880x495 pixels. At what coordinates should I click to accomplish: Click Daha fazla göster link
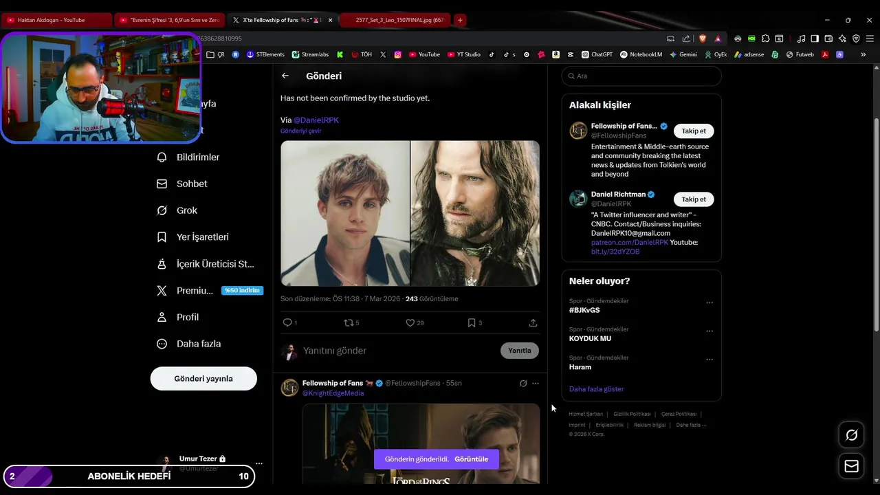[596, 389]
